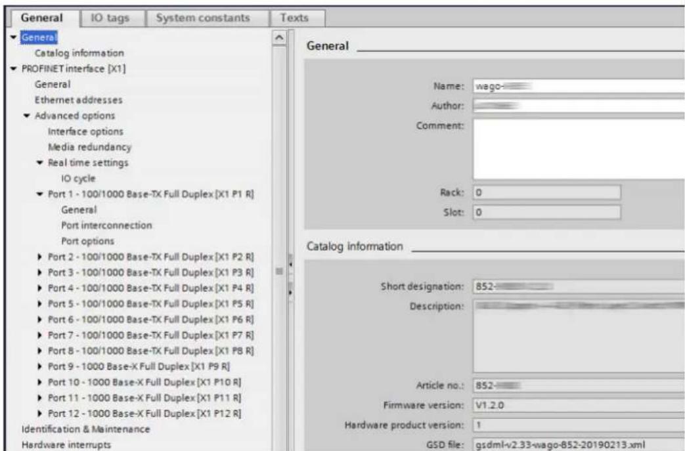Select General under PROFINET interface
Viewport: 685px width, 451px height.
53,84
